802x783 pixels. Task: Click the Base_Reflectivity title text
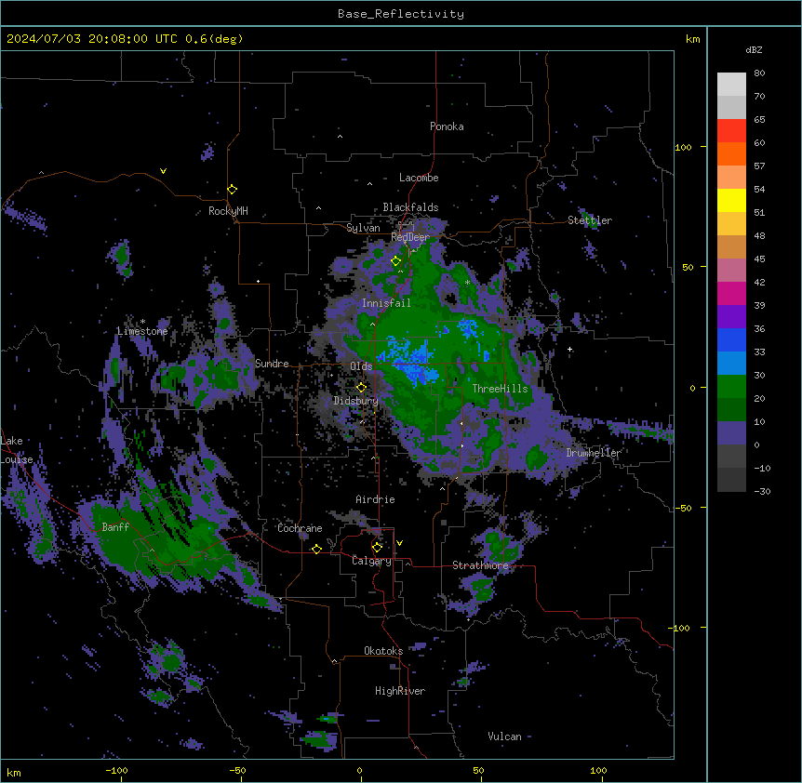click(400, 14)
